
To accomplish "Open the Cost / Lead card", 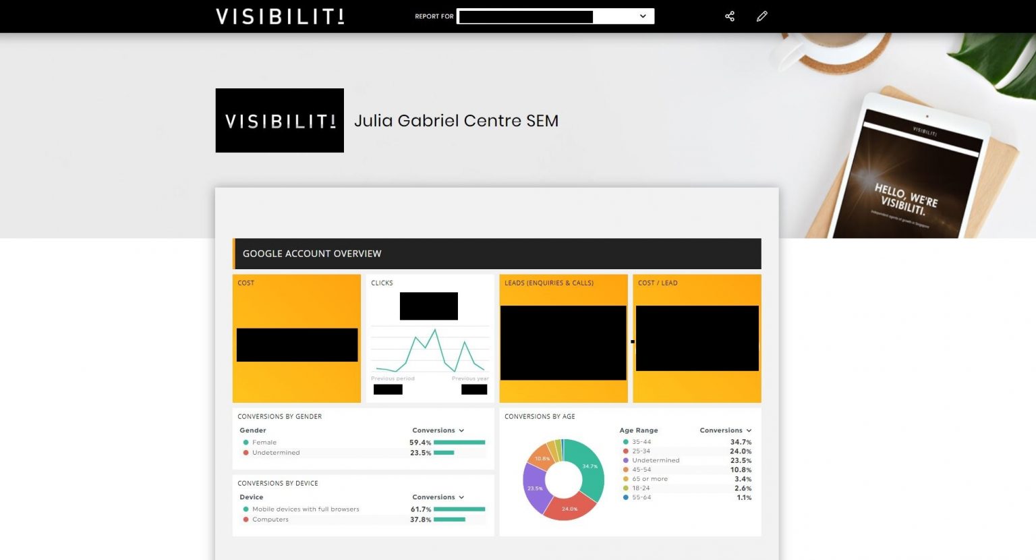I will coord(697,338).
